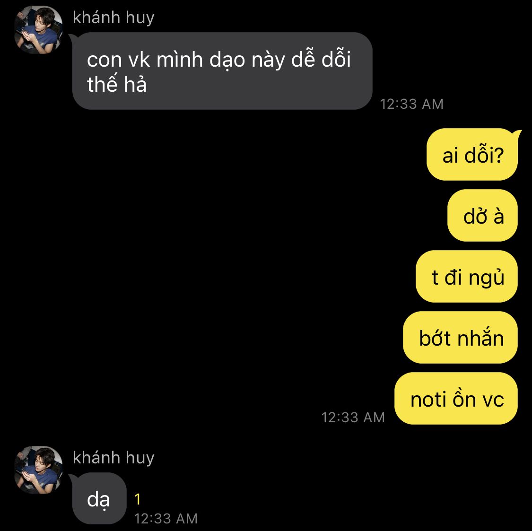Viewport: 532px width, 531px height.
Task: Tap khánh huy's avatar next to "dạ"
Action: 38,470
